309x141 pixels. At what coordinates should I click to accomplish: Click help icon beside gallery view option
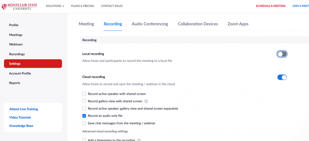(146, 101)
